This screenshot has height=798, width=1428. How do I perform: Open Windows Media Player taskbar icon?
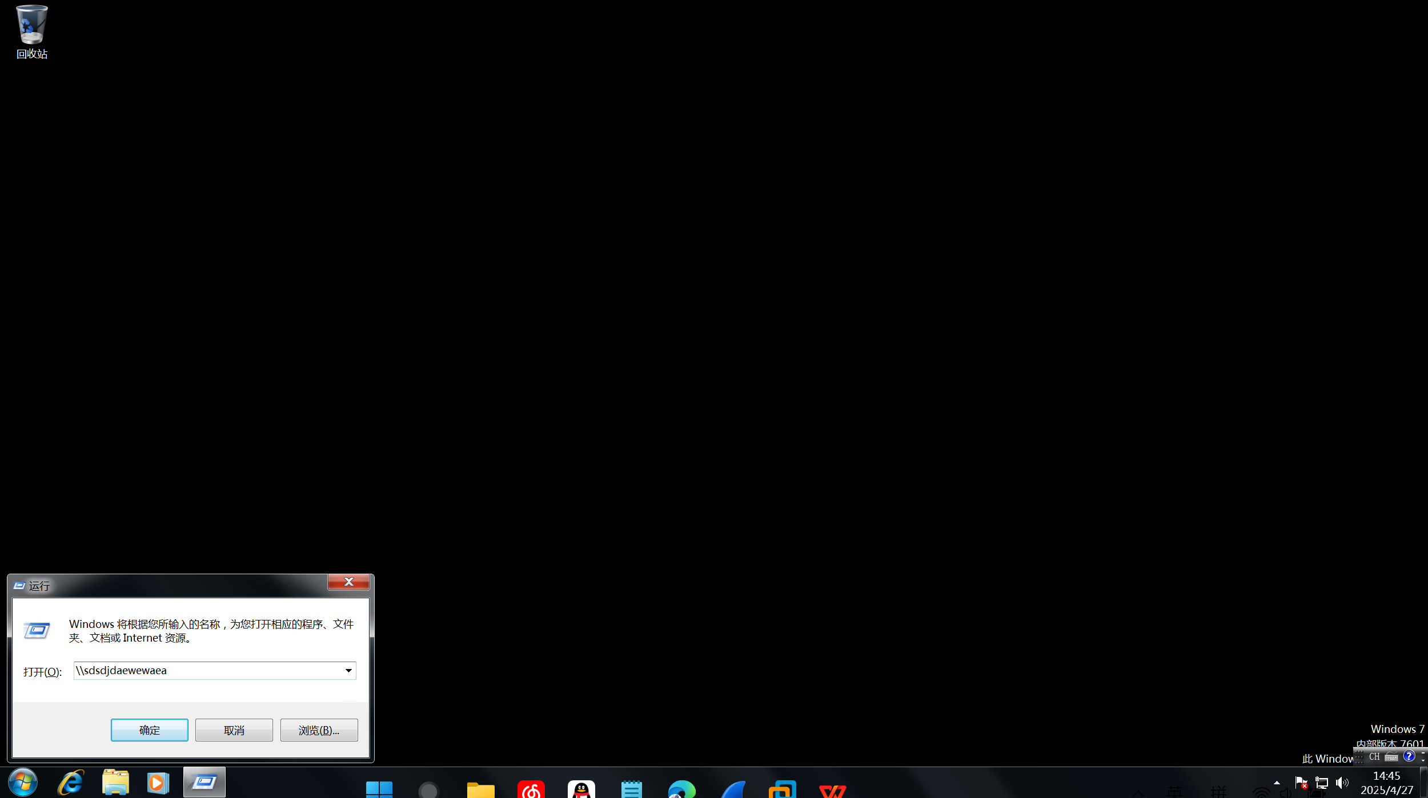pos(158,782)
